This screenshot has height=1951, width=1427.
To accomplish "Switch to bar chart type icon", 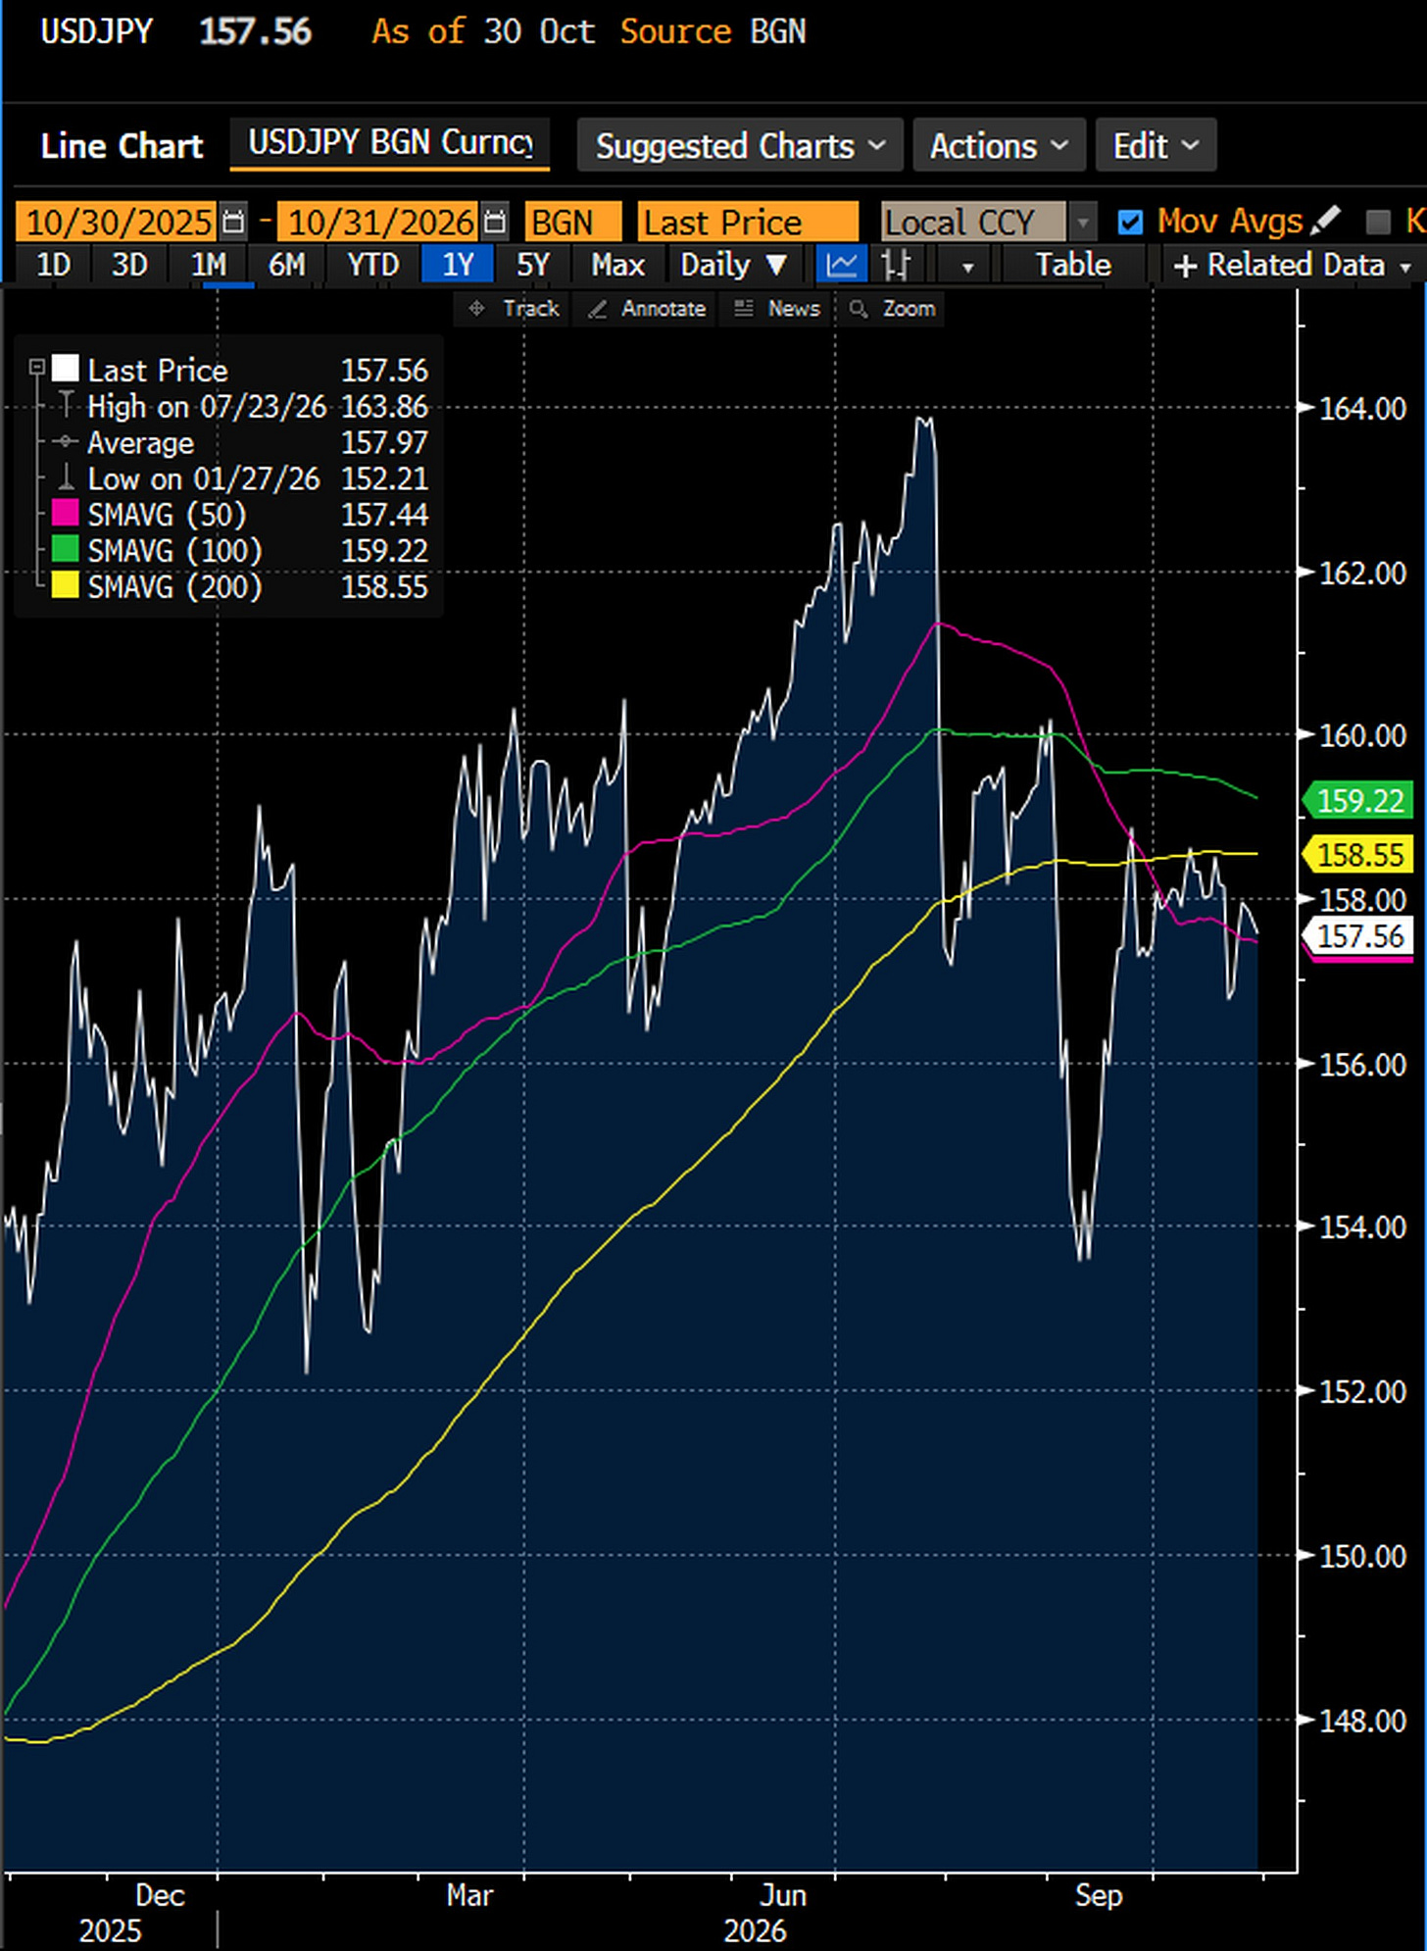I will pos(896,266).
